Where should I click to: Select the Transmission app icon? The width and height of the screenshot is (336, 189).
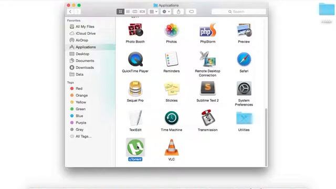click(207, 118)
